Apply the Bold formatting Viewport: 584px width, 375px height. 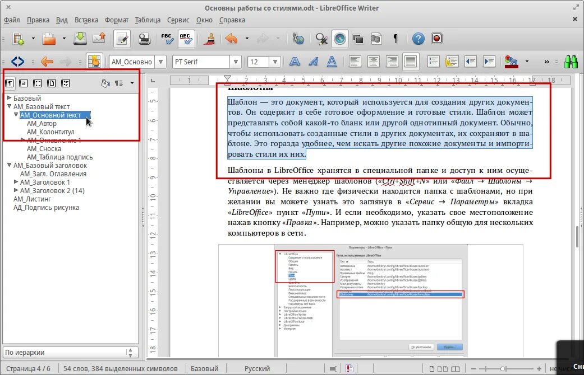pos(295,62)
